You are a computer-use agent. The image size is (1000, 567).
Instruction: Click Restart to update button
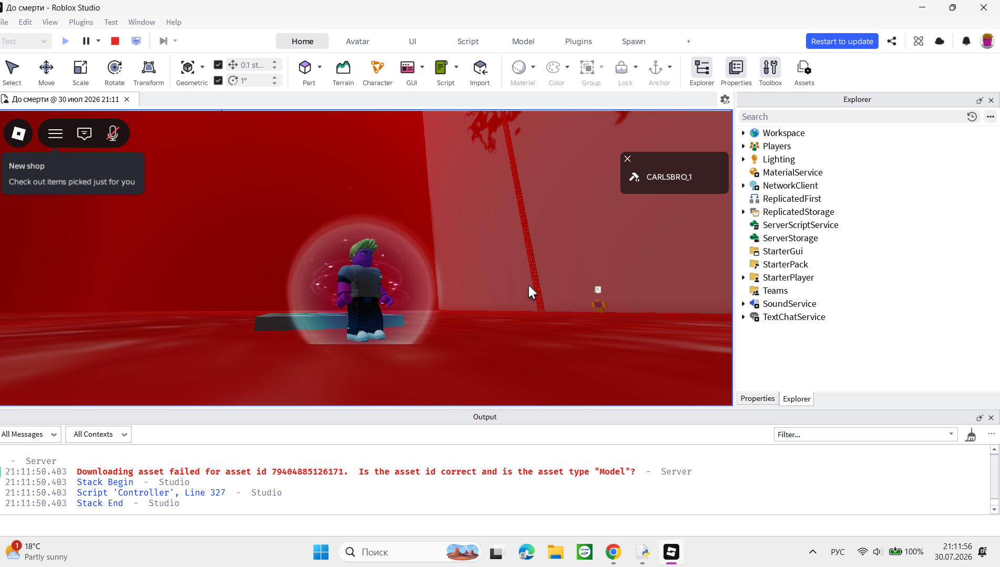coord(842,42)
